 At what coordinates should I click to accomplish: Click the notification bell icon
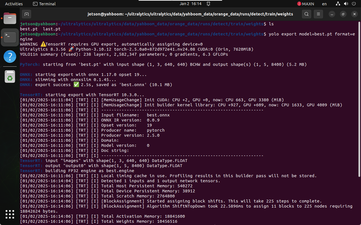tap(208, 4)
